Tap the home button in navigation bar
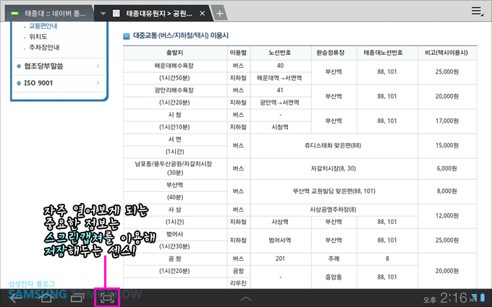This screenshot has width=492, height=307. [x=46, y=297]
